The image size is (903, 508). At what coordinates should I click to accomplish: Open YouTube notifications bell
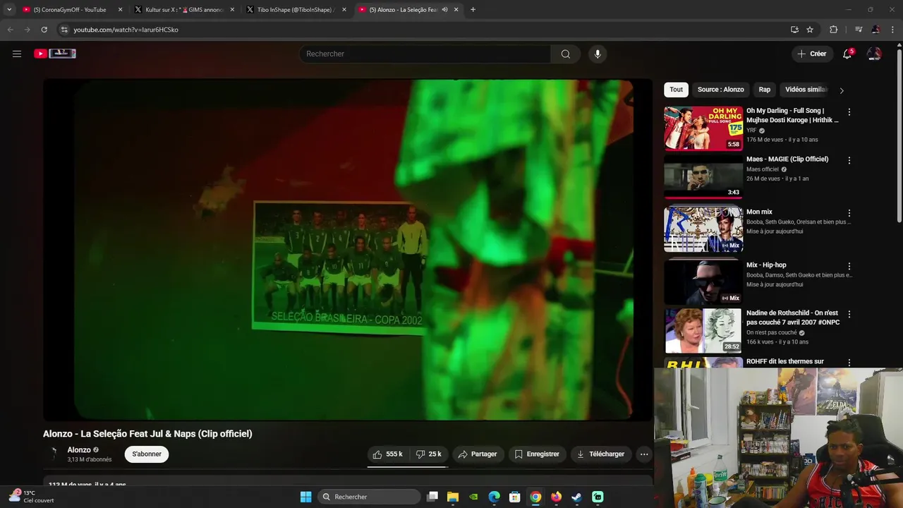click(847, 54)
